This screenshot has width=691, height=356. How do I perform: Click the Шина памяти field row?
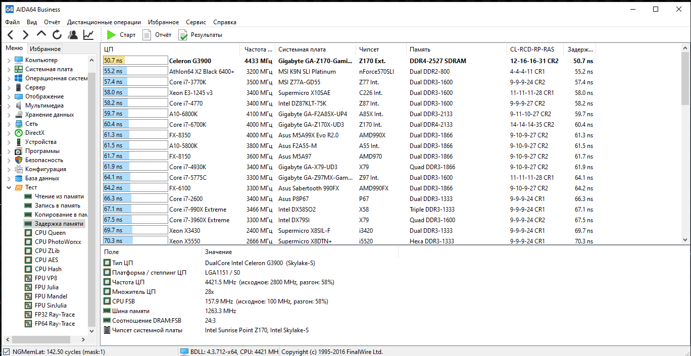[251, 311]
